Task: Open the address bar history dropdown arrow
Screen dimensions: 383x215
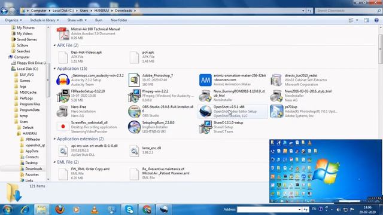Action: pyautogui.click(x=303, y=11)
